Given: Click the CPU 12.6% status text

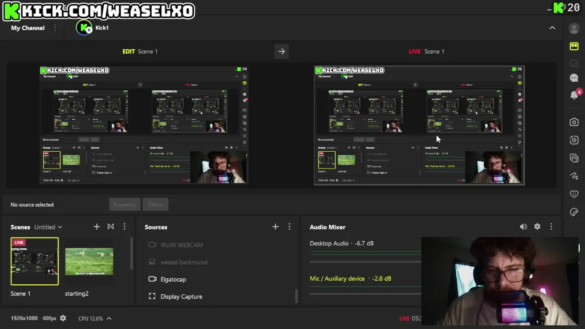Looking at the screenshot, I should (90, 318).
